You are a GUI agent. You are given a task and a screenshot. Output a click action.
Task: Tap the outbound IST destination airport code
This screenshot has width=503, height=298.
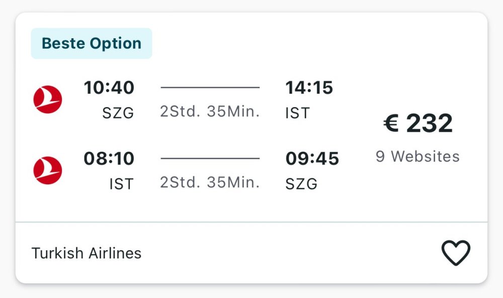[x=297, y=114]
